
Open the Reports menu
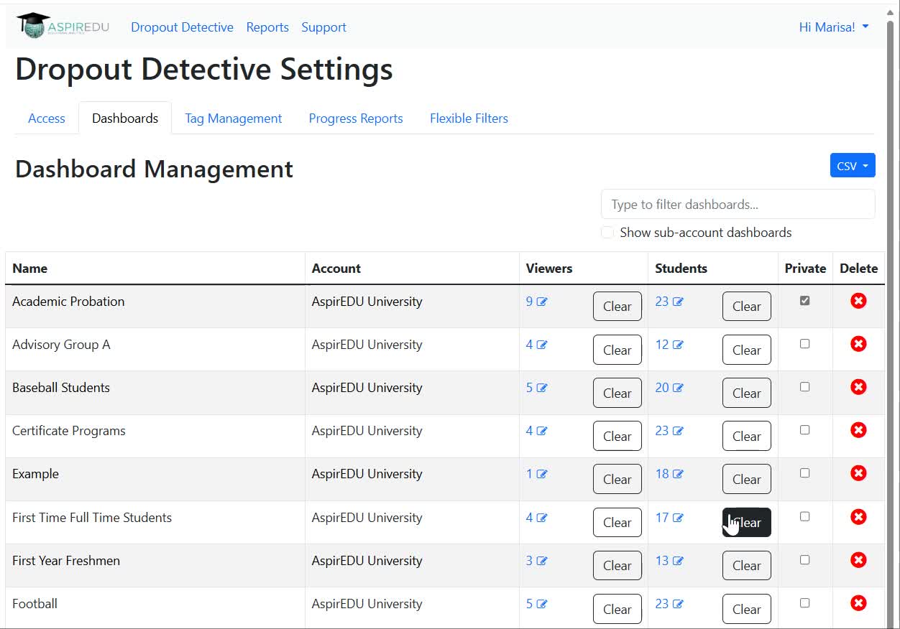coord(267,27)
